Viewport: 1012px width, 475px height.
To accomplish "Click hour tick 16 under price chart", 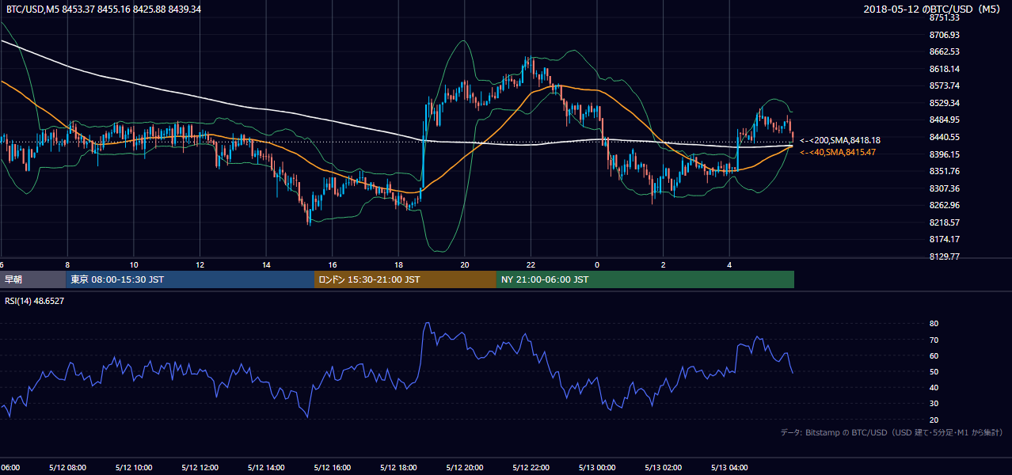I will [x=333, y=265].
